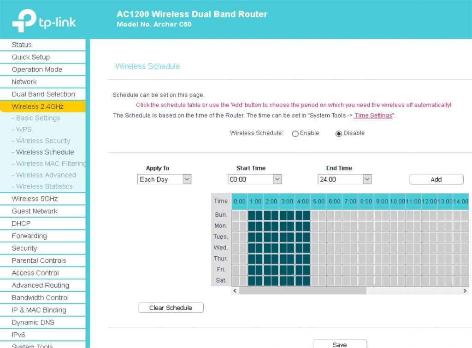
Task: Select the Wireless 2.4GHz menu item
Action: [43, 106]
